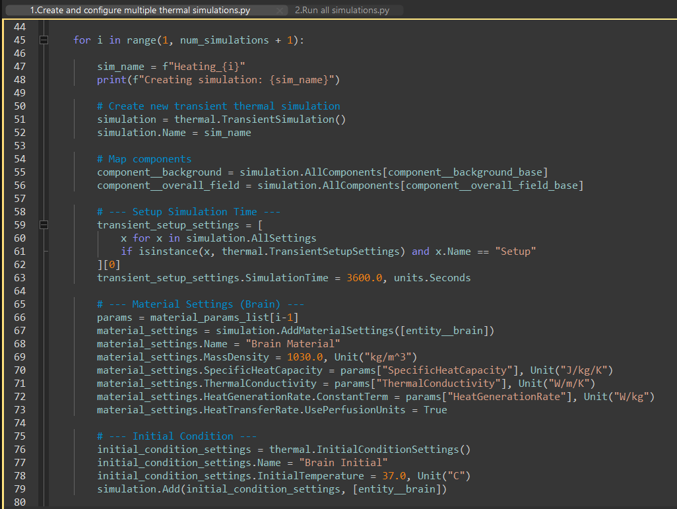Switch to the Run all simulations.py tab
The image size is (677, 509).
342,10
